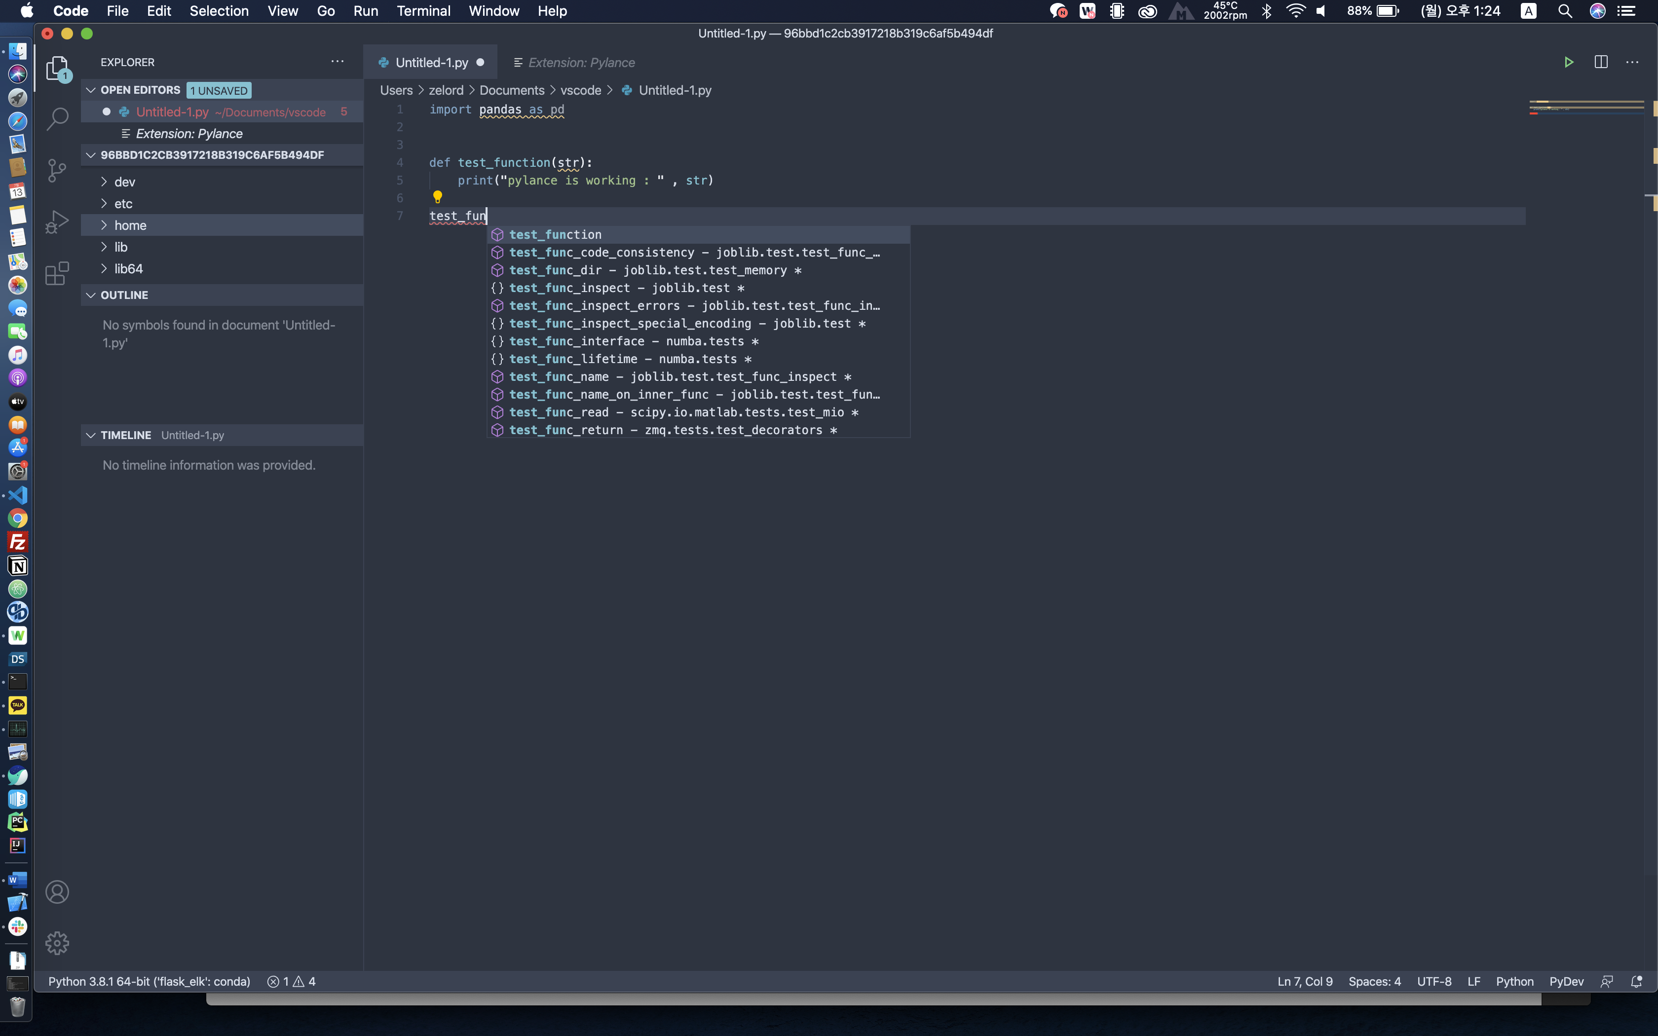1658x1036 pixels.
Task: Click Python interpreter selector in status bar
Action: click(149, 981)
